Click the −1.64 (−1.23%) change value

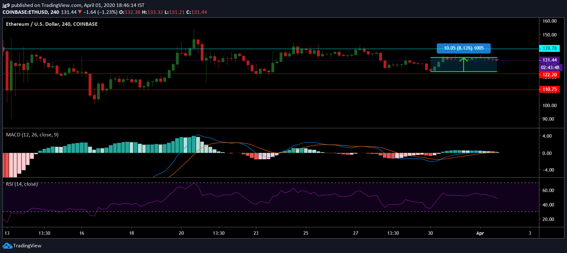click(x=100, y=12)
